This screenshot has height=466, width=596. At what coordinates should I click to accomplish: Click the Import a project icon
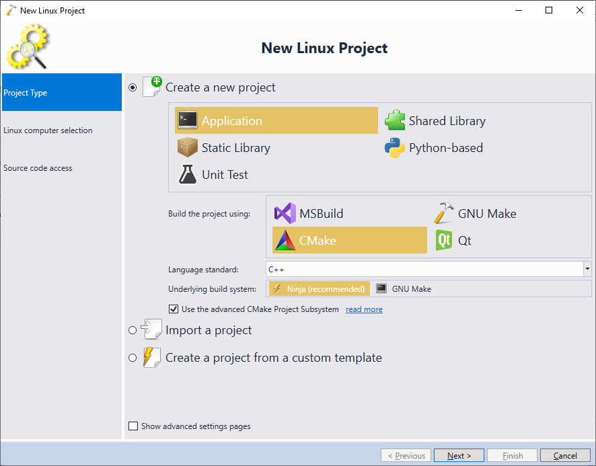point(151,329)
